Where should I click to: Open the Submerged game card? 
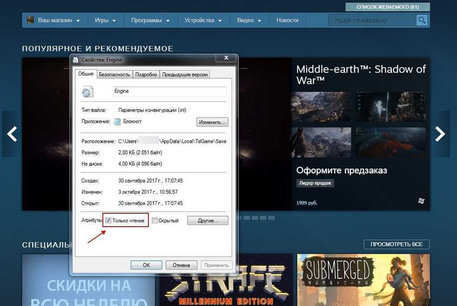tap(363, 280)
